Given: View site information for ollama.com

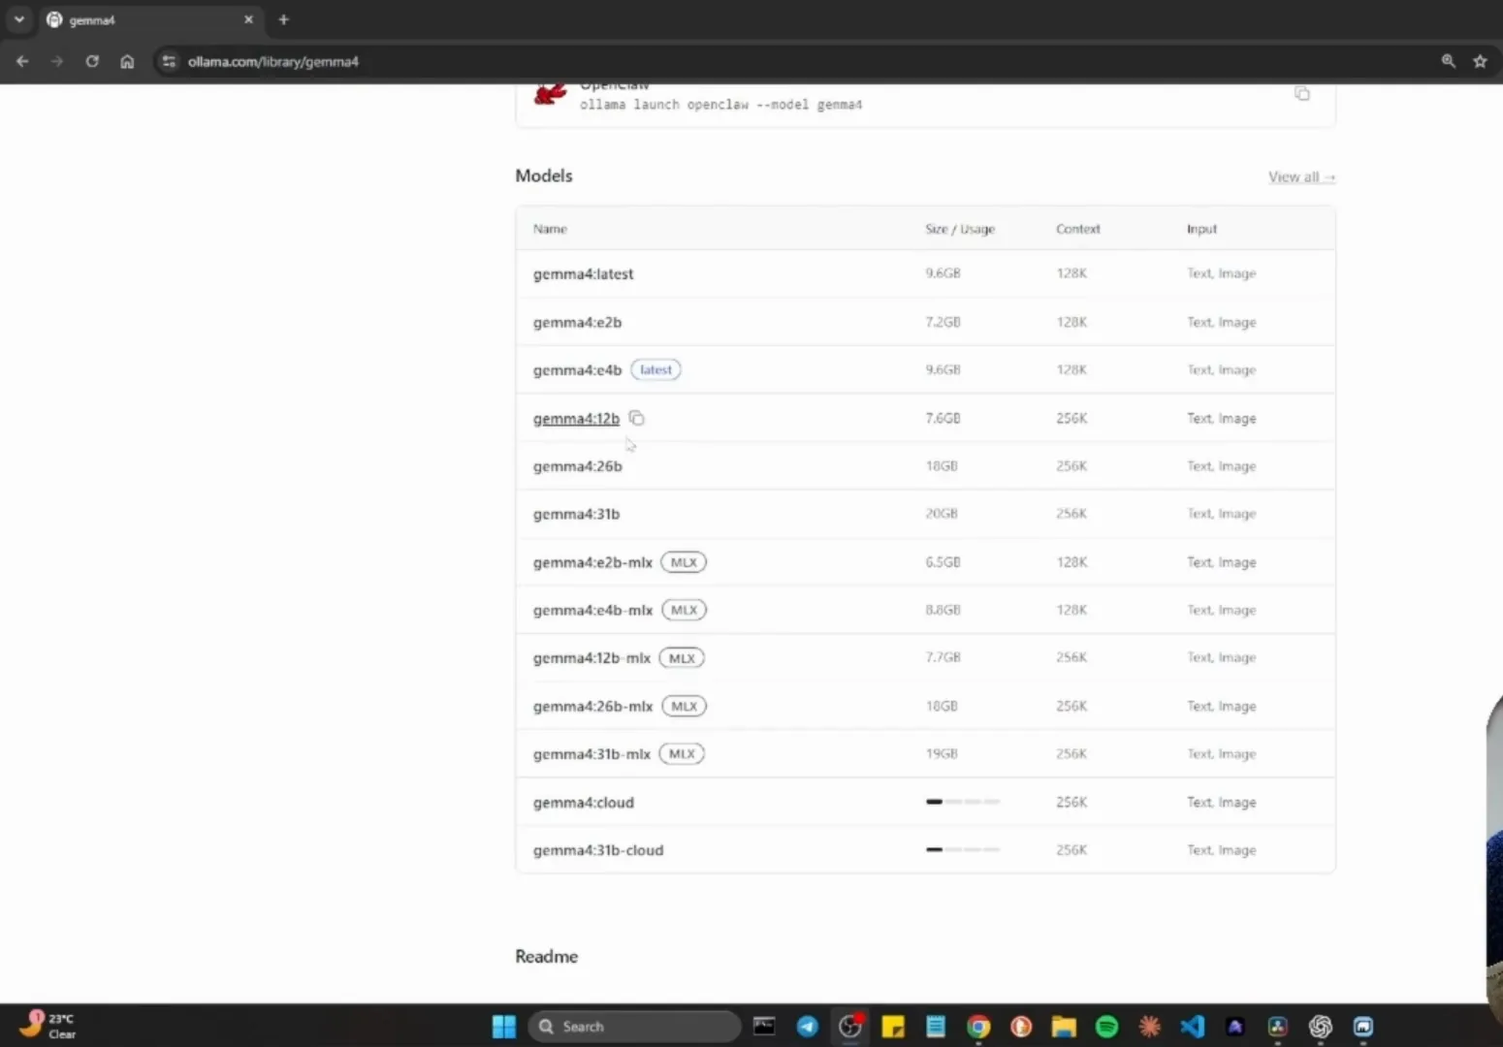Looking at the screenshot, I should pyautogui.click(x=169, y=61).
